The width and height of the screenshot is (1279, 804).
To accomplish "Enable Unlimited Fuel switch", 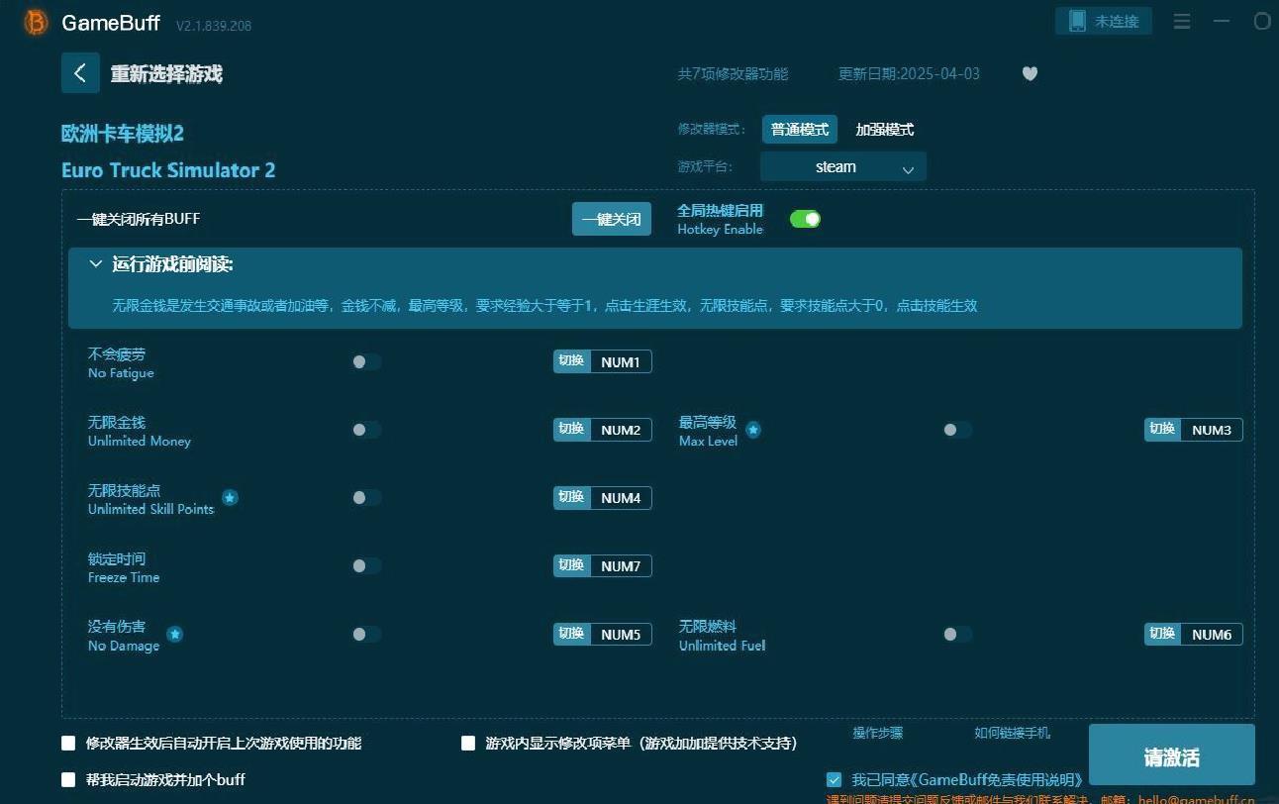I will [957, 634].
